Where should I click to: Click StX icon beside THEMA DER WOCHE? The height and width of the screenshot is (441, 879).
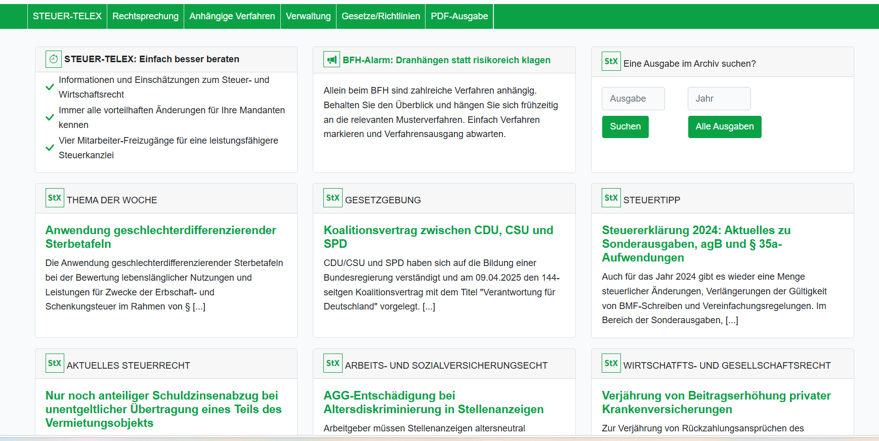(55, 198)
